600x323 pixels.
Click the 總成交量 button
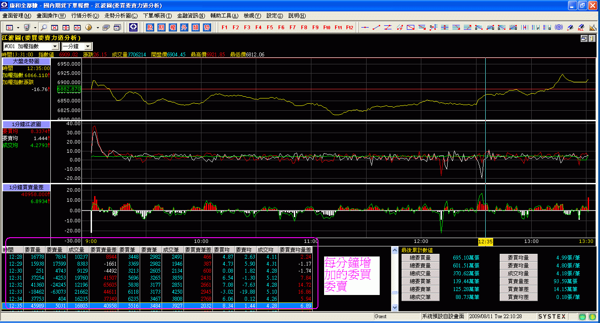[420, 274]
